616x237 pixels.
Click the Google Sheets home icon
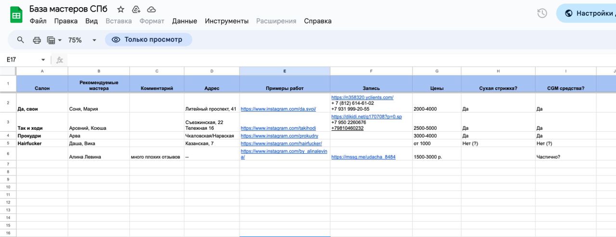pyautogui.click(x=16, y=15)
